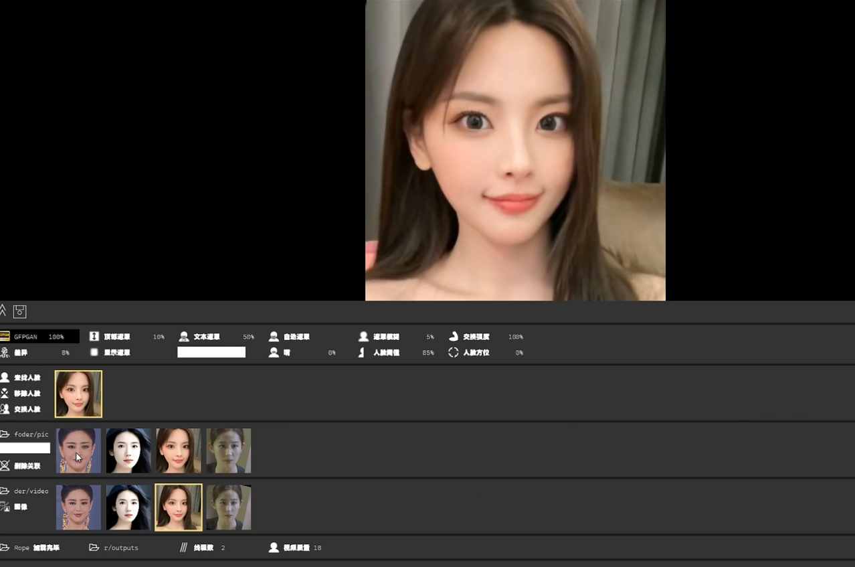This screenshot has width=855, height=567.
Task: Click the auto mask (自动遮罩) icon
Action: click(x=274, y=337)
